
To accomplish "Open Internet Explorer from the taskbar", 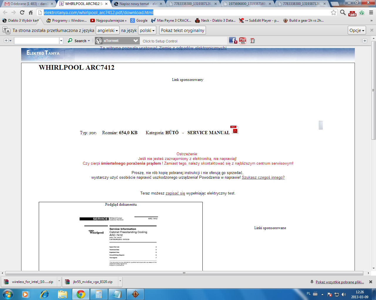I will (x=44, y=294).
